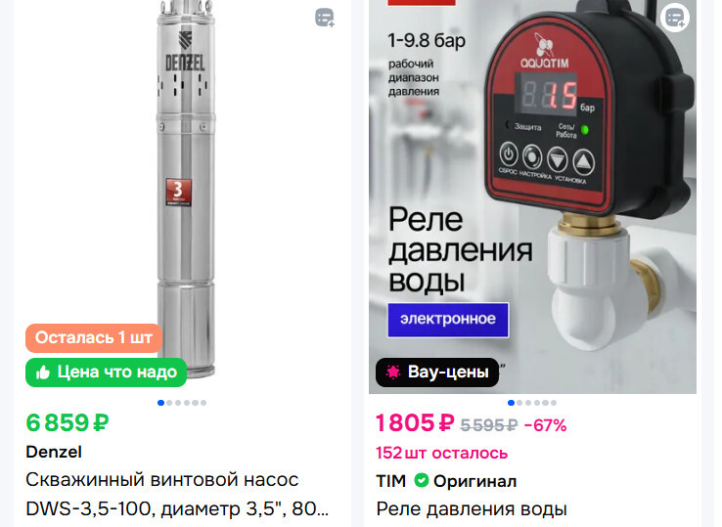
Task: Open the 'TIM' brand link
Action: point(391,481)
